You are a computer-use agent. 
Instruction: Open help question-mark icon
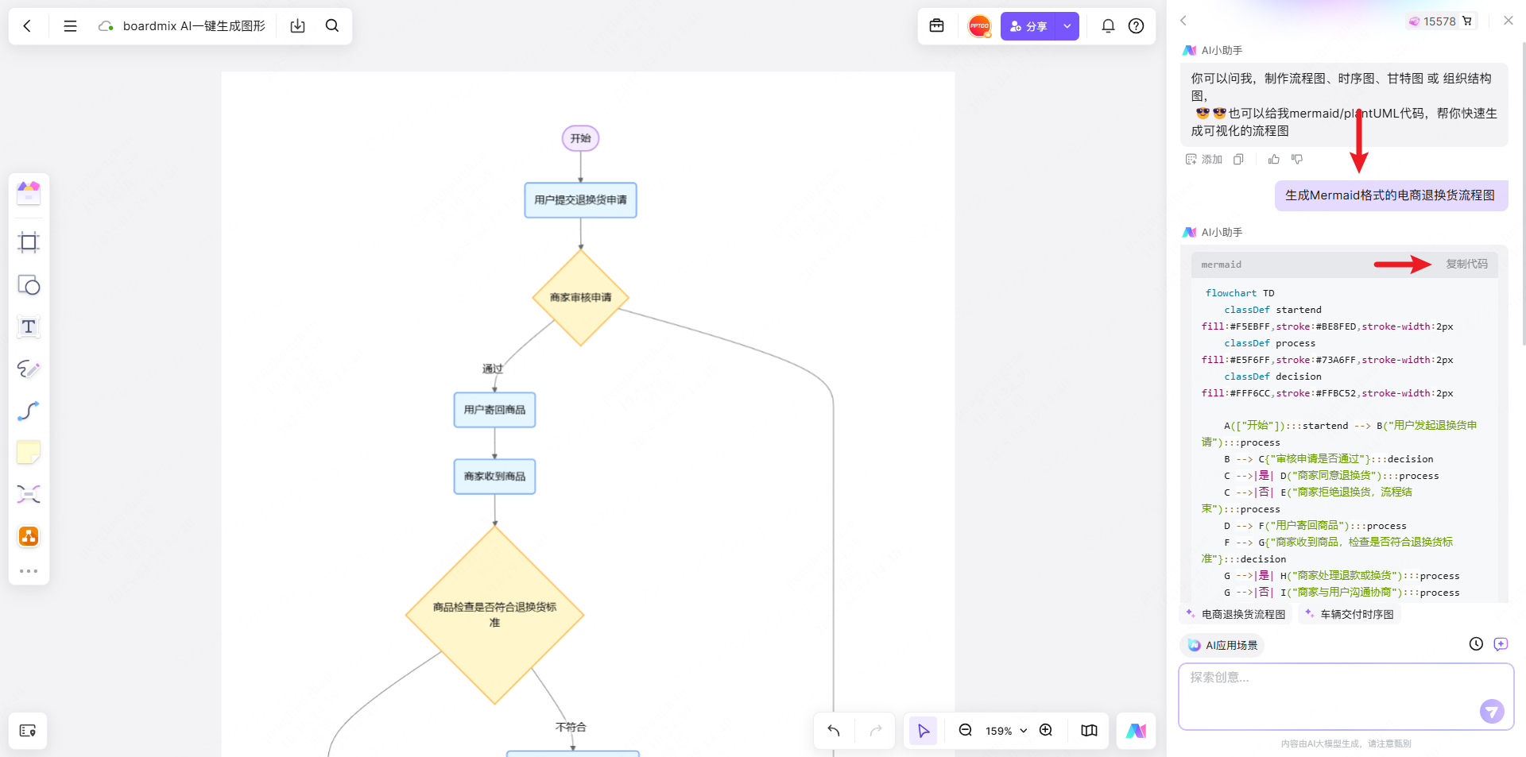1137,26
